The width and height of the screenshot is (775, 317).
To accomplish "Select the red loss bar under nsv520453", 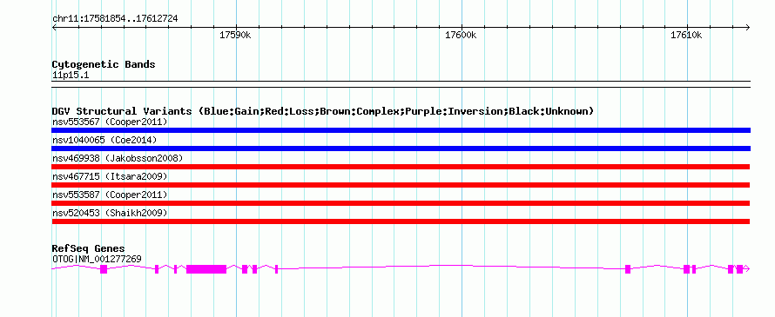I will (401, 221).
